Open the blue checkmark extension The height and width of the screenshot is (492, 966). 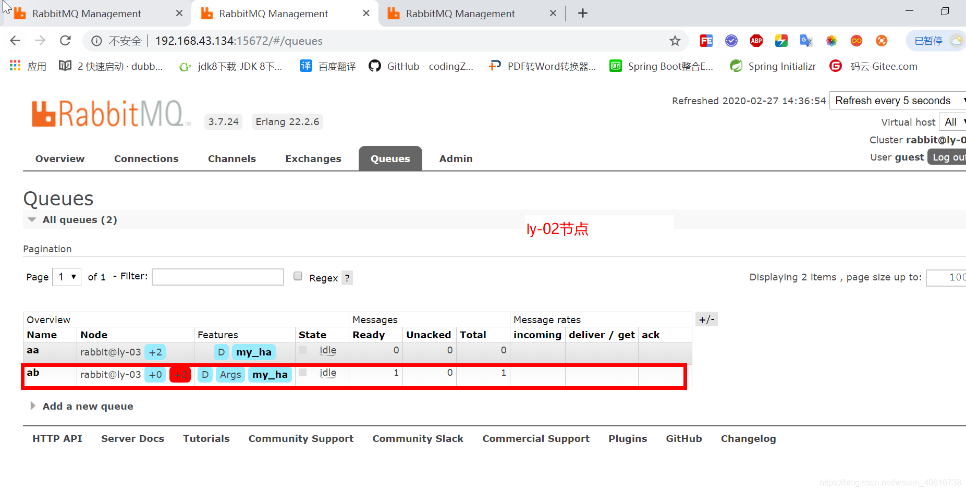731,41
